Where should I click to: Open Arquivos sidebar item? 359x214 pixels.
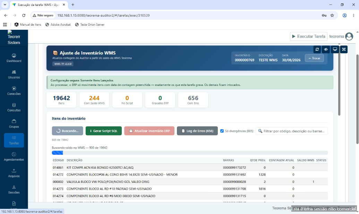tap(14, 173)
